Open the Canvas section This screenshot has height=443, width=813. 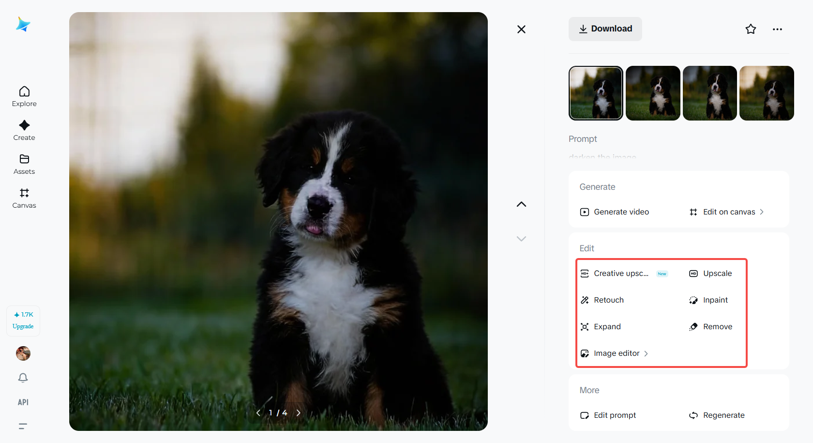[24, 198]
